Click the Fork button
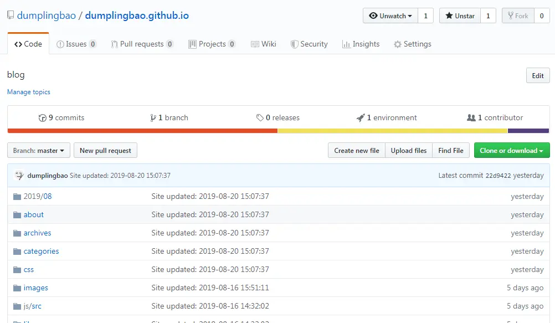 (x=518, y=16)
